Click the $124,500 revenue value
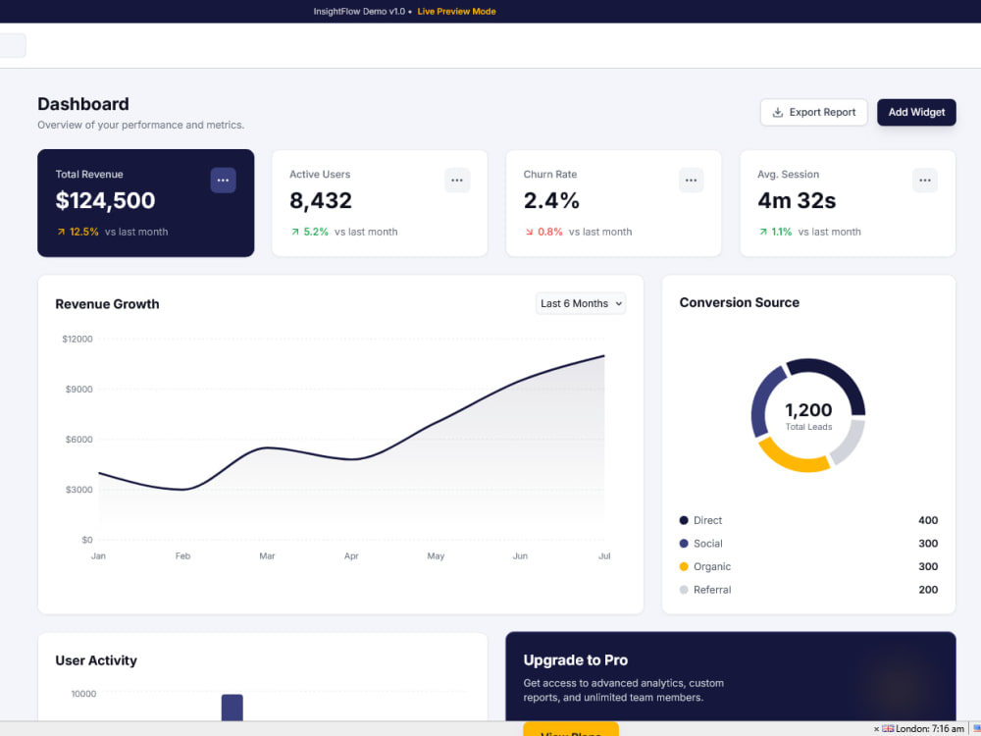 pos(105,200)
